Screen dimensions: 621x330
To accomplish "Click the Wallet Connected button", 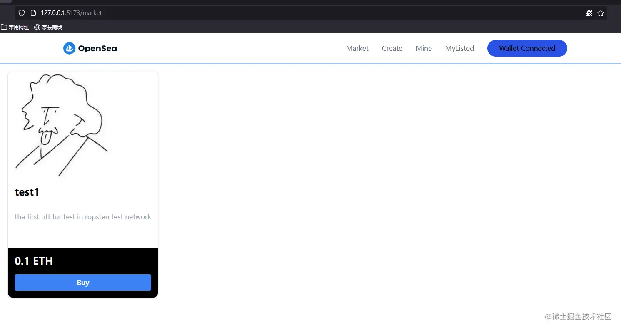I will (527, 48).
